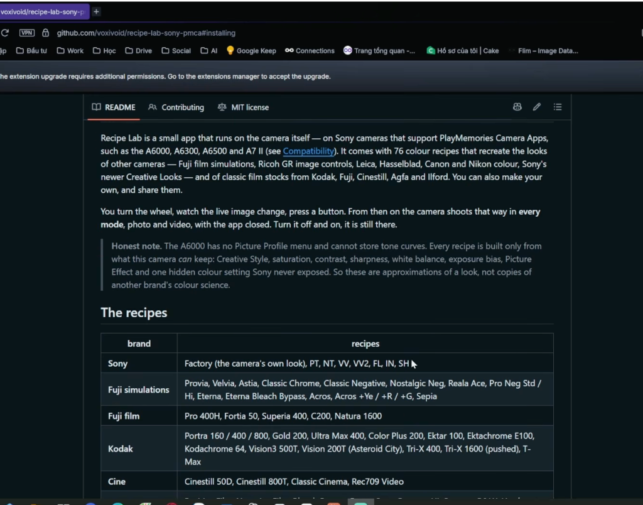Select the 'Fuji simulations' brand cell

pyautogui.click(x=139, y=389)
